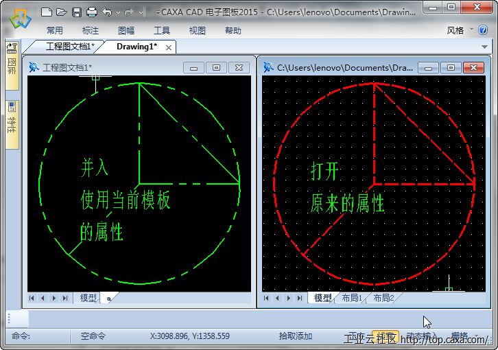Click the Save disk icon
498x350 pixels.
pyautogui.click(x=76, y=12)
